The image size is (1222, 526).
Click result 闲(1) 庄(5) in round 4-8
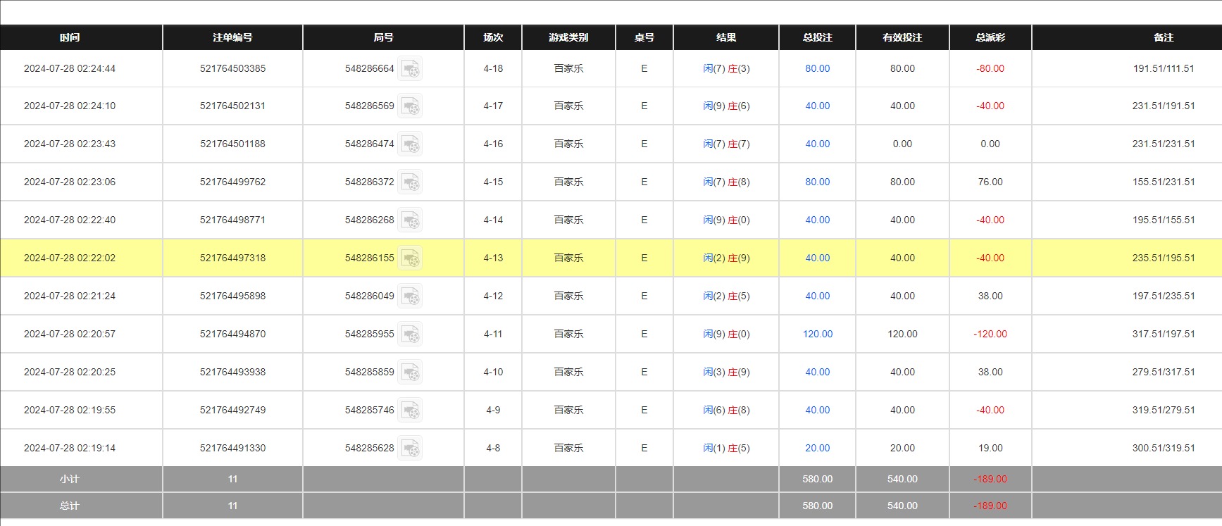(x=726, y=449)
